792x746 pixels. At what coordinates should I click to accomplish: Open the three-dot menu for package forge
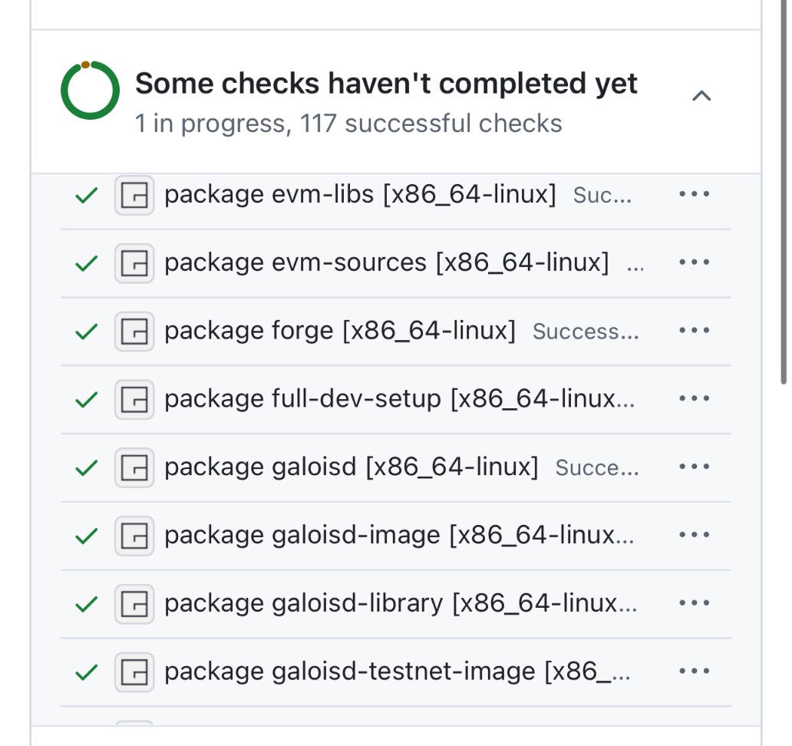click(694, 330)
